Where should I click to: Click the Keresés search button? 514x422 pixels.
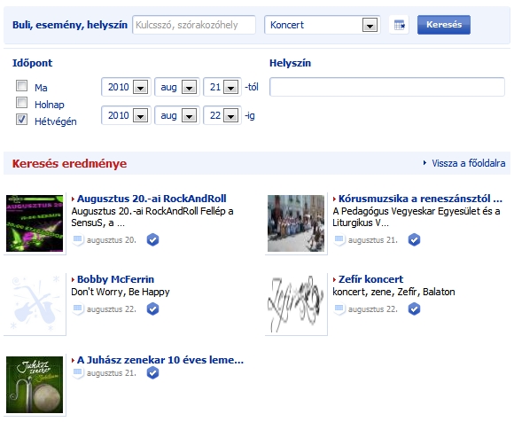[444, 25]
